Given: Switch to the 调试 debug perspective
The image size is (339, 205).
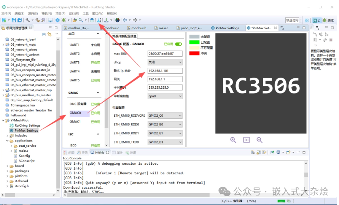Looking at the screenshot, I should 328,21.
